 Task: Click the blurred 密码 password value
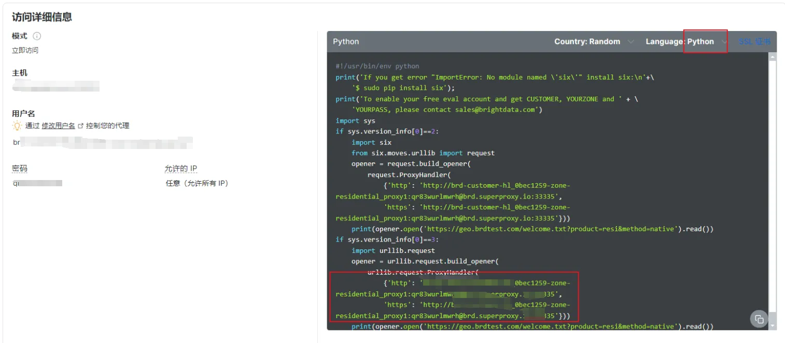point(37,183)
